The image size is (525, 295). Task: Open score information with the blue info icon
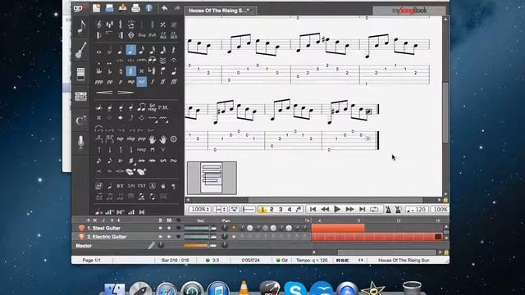(149, 8)
